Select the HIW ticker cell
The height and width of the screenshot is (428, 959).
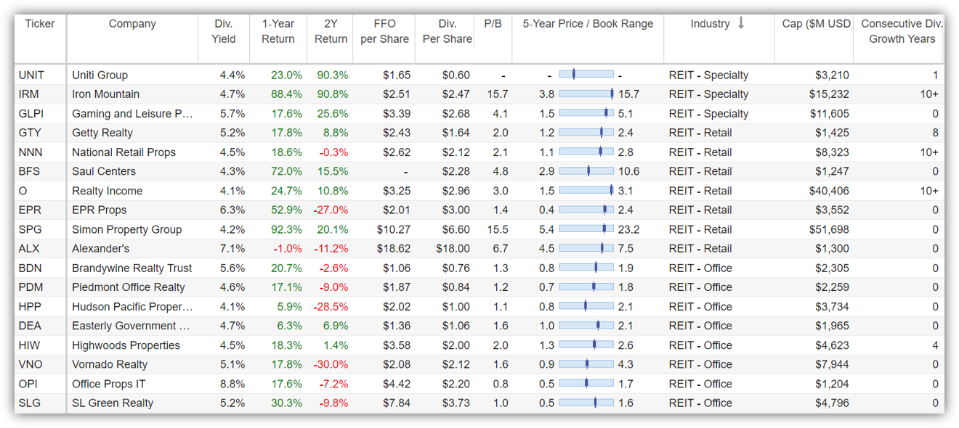29,345
